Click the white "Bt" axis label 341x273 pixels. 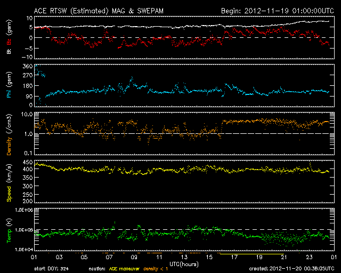(x=9, y=51)
